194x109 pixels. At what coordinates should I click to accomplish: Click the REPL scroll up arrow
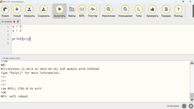click(192, 63)
